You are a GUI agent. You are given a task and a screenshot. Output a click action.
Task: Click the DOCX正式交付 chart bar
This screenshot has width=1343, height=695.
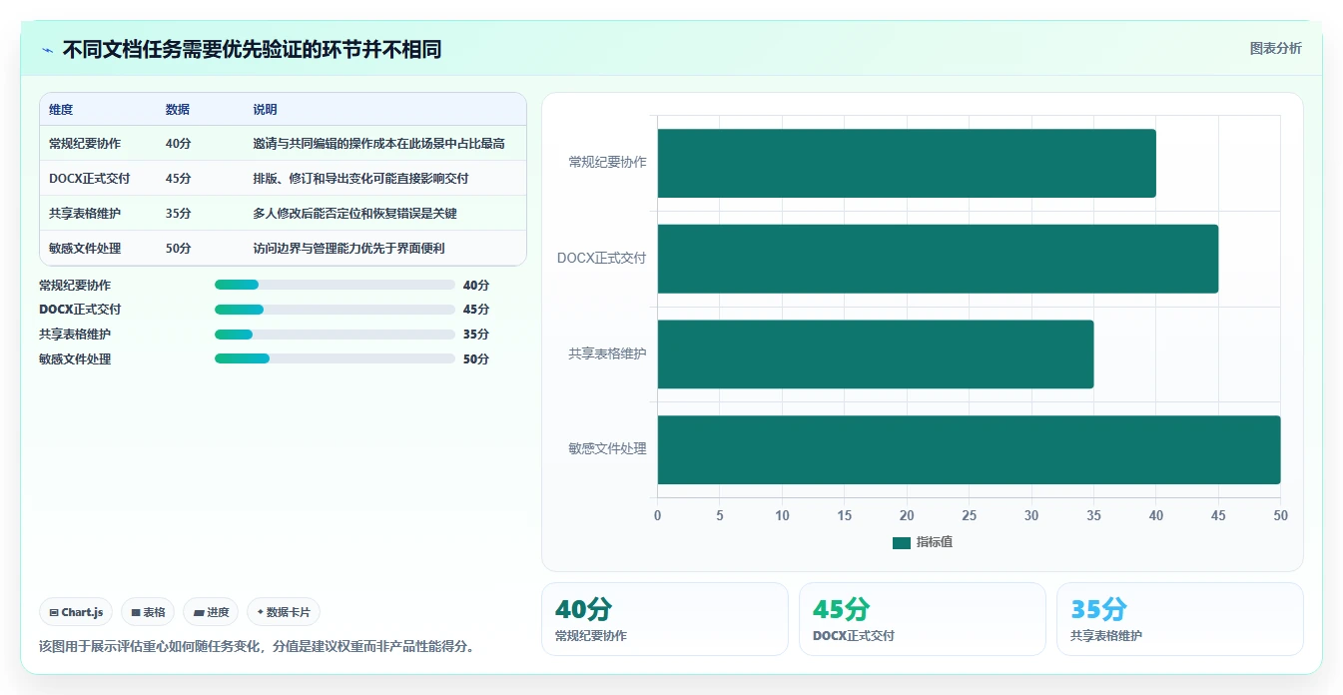[938, 259]
